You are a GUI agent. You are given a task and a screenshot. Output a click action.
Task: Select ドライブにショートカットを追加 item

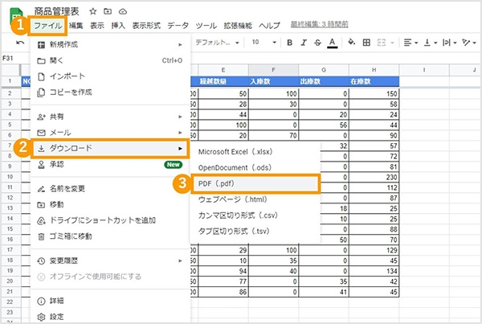pos(110,220)
